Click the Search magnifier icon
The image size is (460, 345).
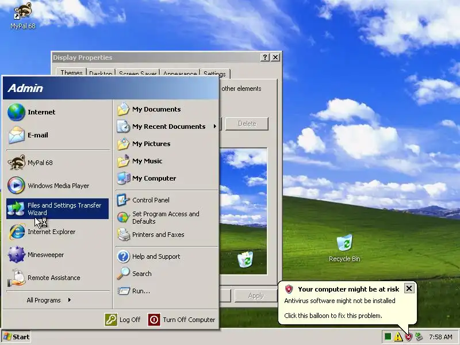(x=123, y=274)
